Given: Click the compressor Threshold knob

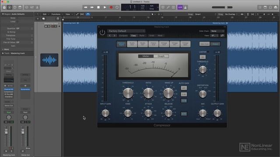Looking at the screenshot, I should click(x=128, y=93).
